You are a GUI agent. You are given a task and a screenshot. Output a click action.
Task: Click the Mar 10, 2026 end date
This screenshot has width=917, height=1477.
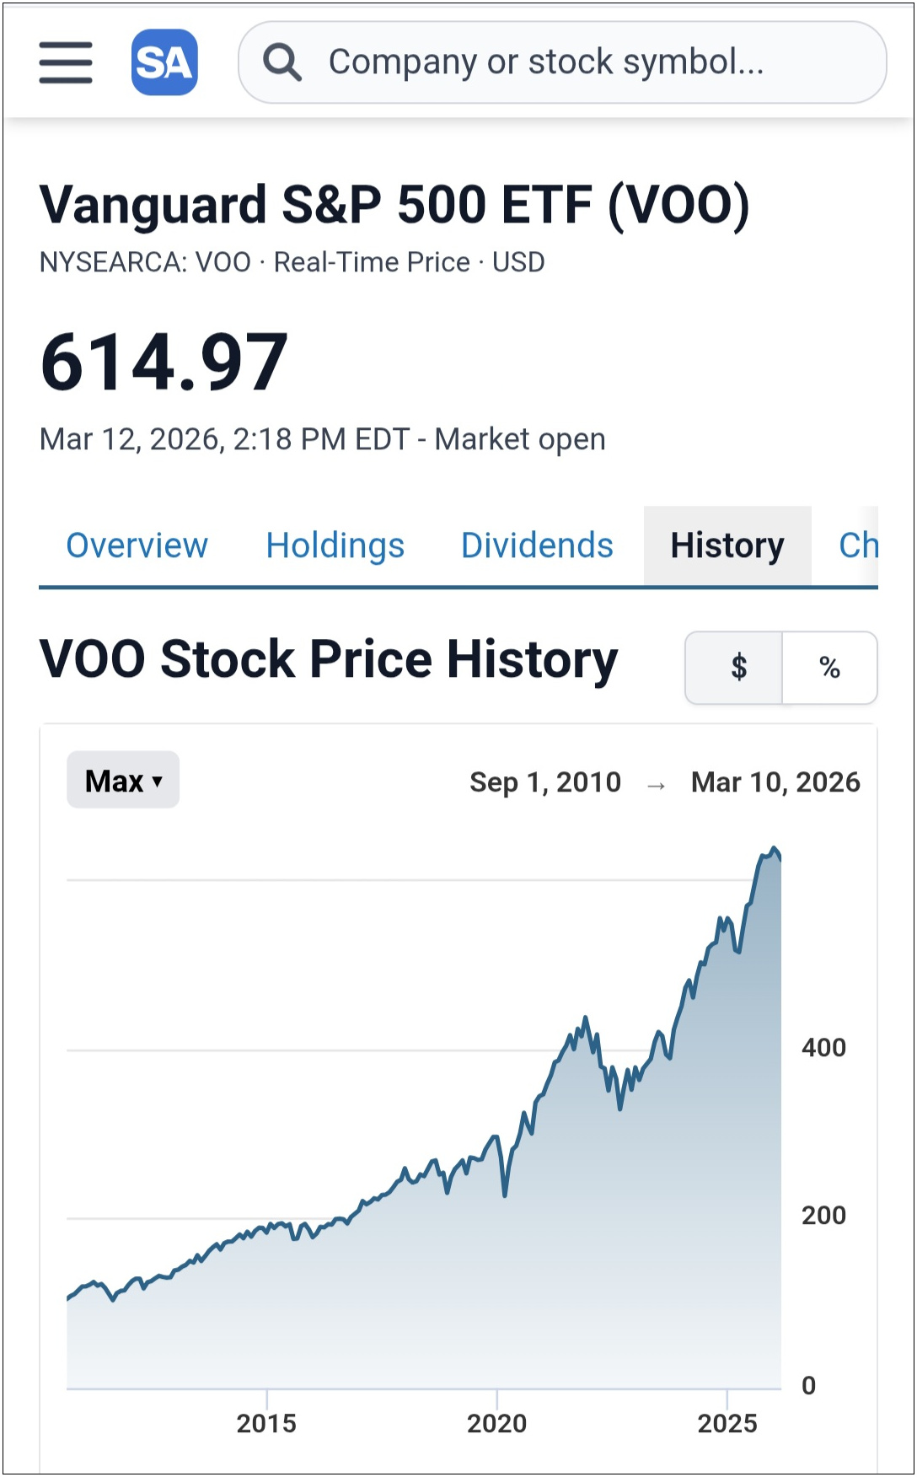pos(775,782)
